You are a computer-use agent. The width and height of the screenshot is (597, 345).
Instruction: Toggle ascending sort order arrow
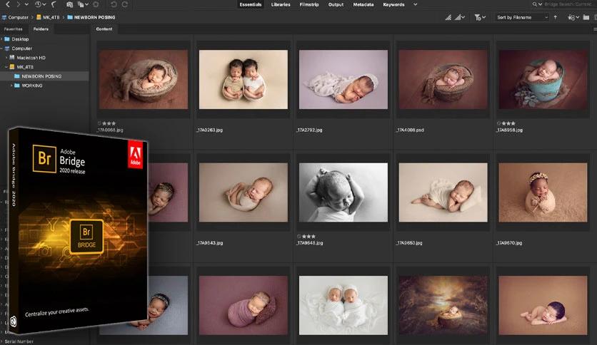(556, 18)
